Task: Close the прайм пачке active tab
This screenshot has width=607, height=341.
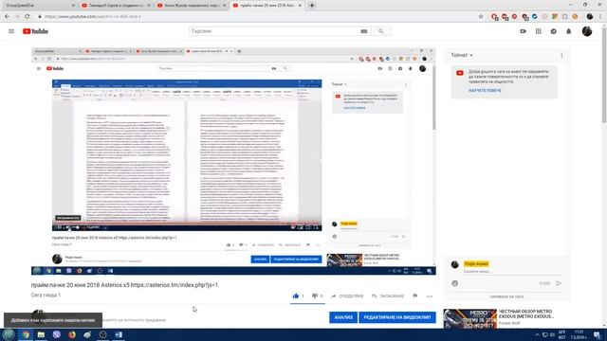Action: click(x=300, y=6)
